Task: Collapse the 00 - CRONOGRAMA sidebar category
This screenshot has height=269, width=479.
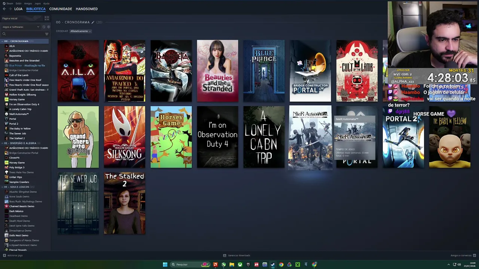Action: pos(2,41)
